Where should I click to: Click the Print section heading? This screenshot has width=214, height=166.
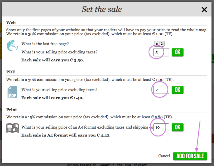[x=12, y=110]
